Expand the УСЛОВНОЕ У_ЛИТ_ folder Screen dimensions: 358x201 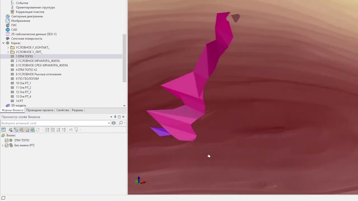coord(8,52)
